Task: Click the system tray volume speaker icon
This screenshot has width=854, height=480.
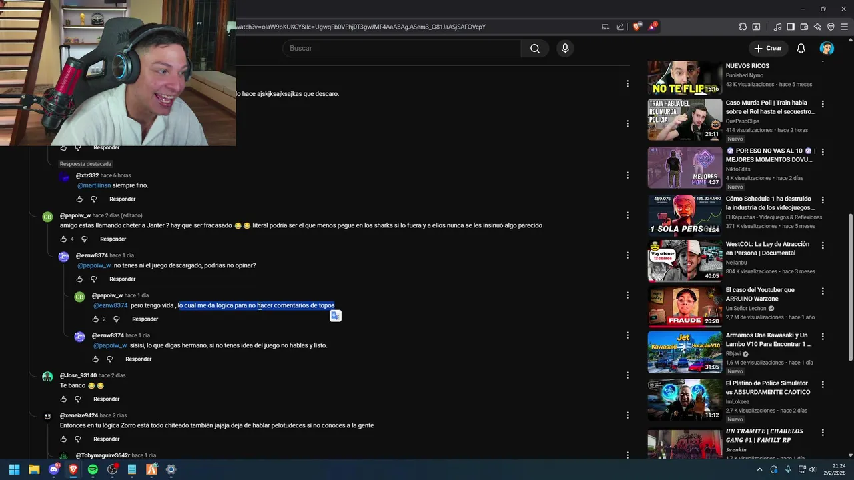Action: (x=813, y=469)
